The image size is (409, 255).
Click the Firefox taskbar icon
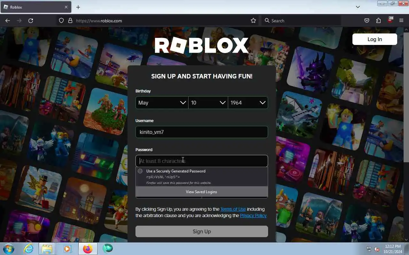coord(88,249)
